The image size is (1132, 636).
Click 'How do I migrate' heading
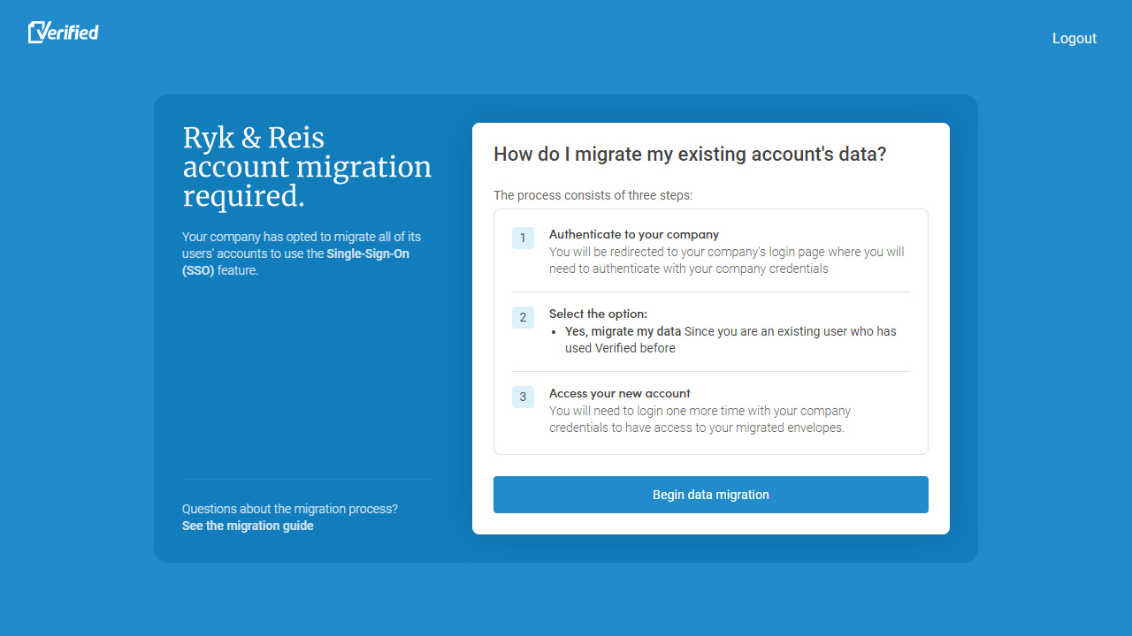click(x=690, y=154)
